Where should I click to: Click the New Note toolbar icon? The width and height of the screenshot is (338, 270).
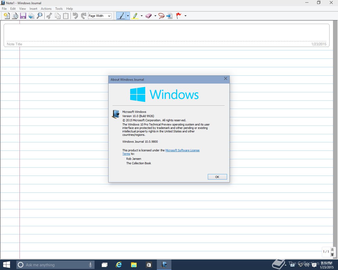point(7,16)
